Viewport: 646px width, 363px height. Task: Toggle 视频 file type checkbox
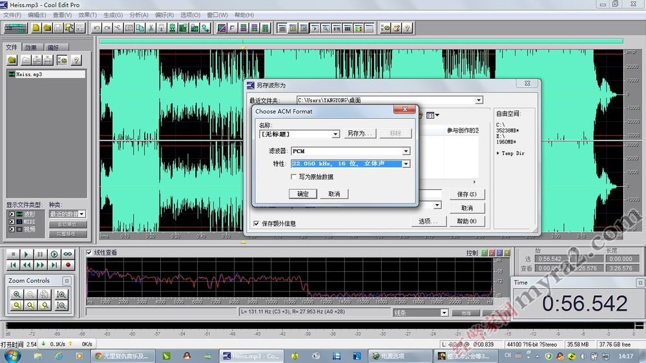pyautogui.click(x=12, y=229)
